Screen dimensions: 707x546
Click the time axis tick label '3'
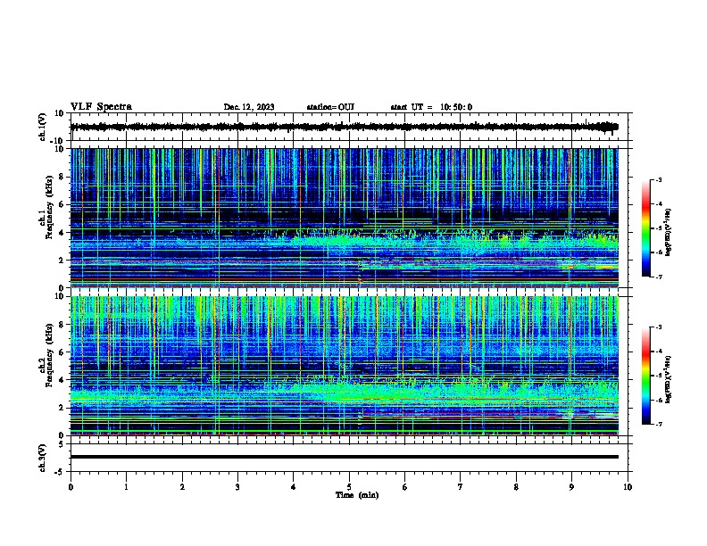(x=237, y=487)
